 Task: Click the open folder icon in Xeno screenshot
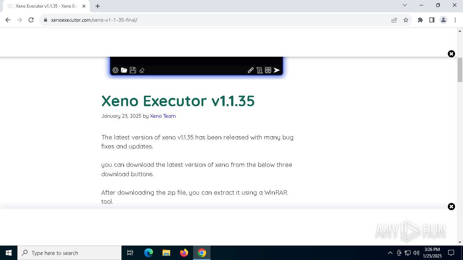124,70
